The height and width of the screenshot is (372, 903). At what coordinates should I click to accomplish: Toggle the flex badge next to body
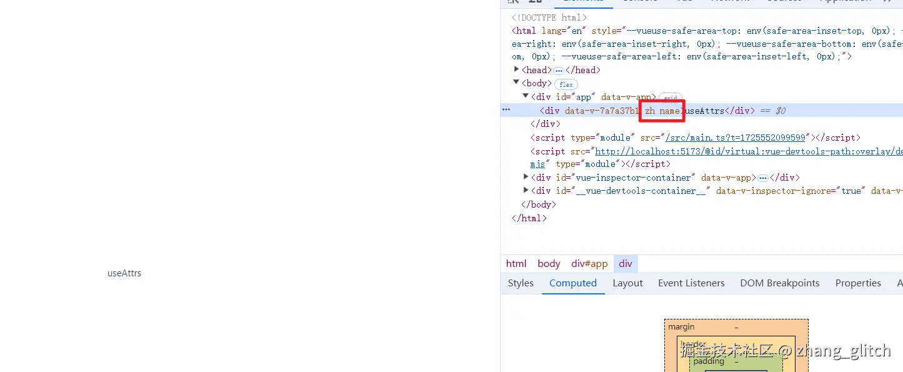(566, 84)
